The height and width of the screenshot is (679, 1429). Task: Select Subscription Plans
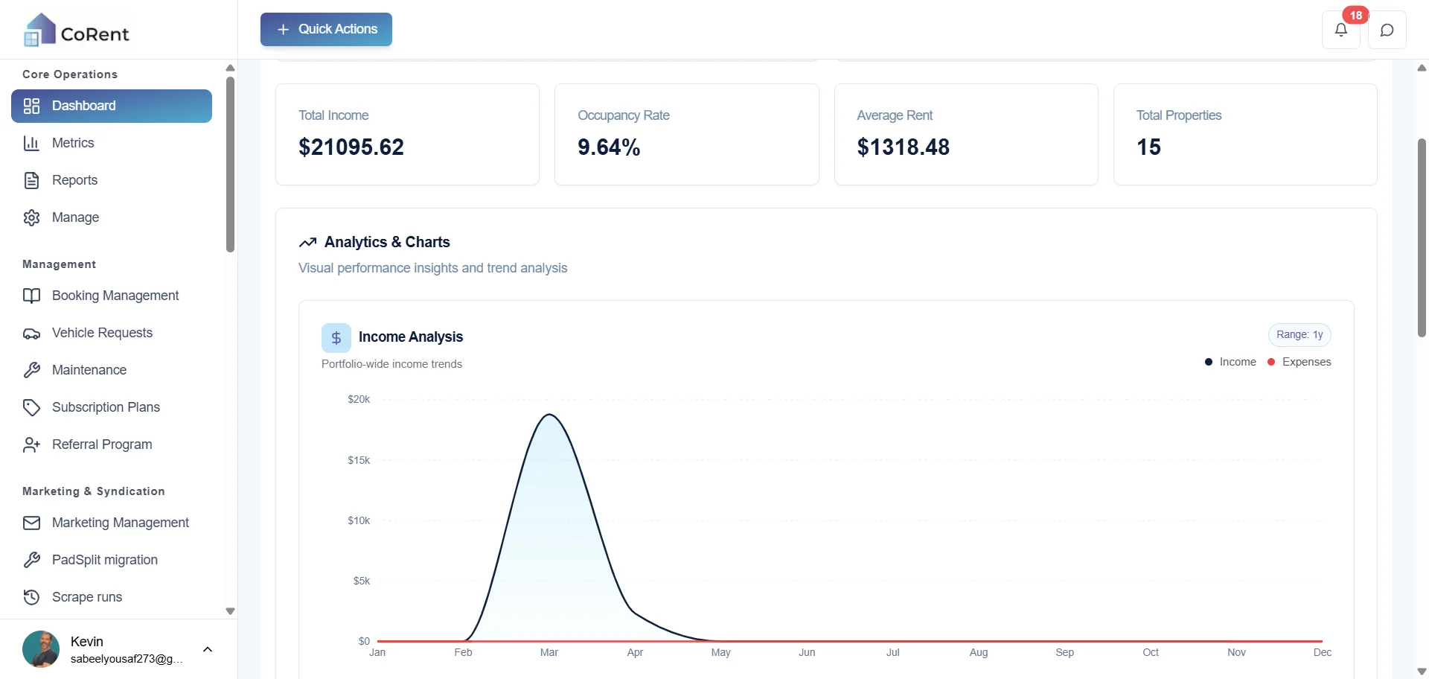coord(112,407)
